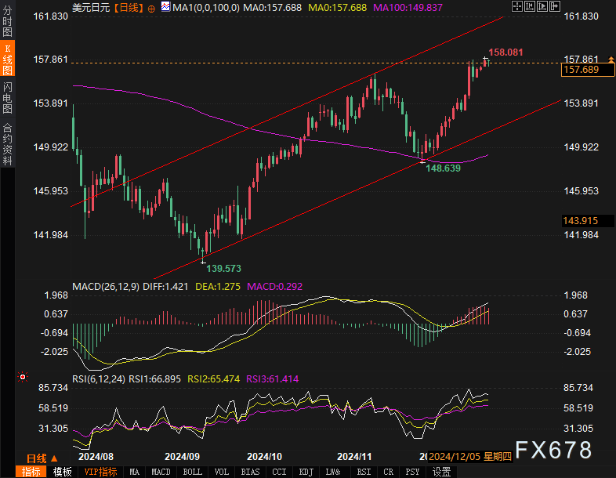The width and height of the screenshot is (616, 478).
Task: Click the RSI(6,12,24) panel label
Action: click(99, 379)
